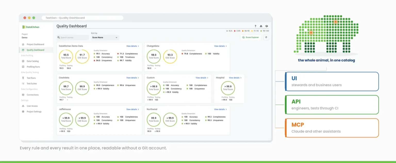
Task: Click the help question mark icon
Action: click(x=255, y=26)
